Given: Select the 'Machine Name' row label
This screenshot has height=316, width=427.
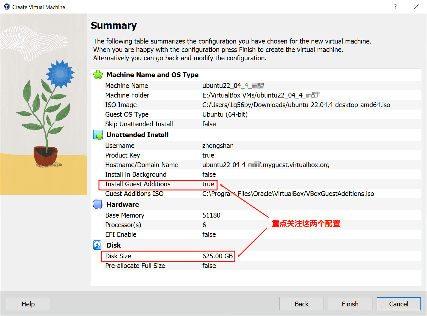Looking at the screenshot, I should pos(127,86).
